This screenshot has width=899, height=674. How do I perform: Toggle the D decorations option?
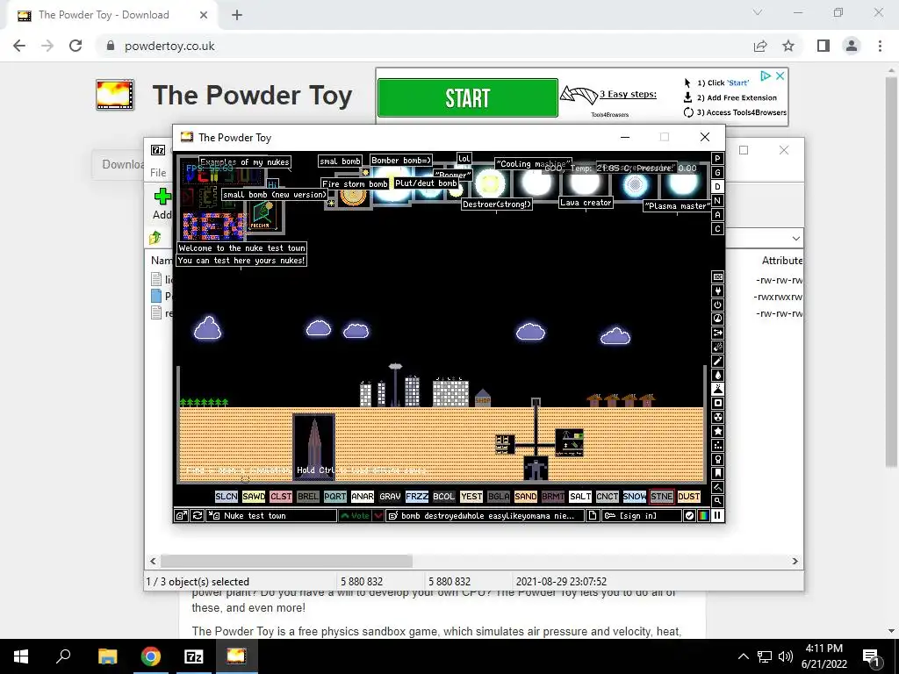click(x=717, y=187)
